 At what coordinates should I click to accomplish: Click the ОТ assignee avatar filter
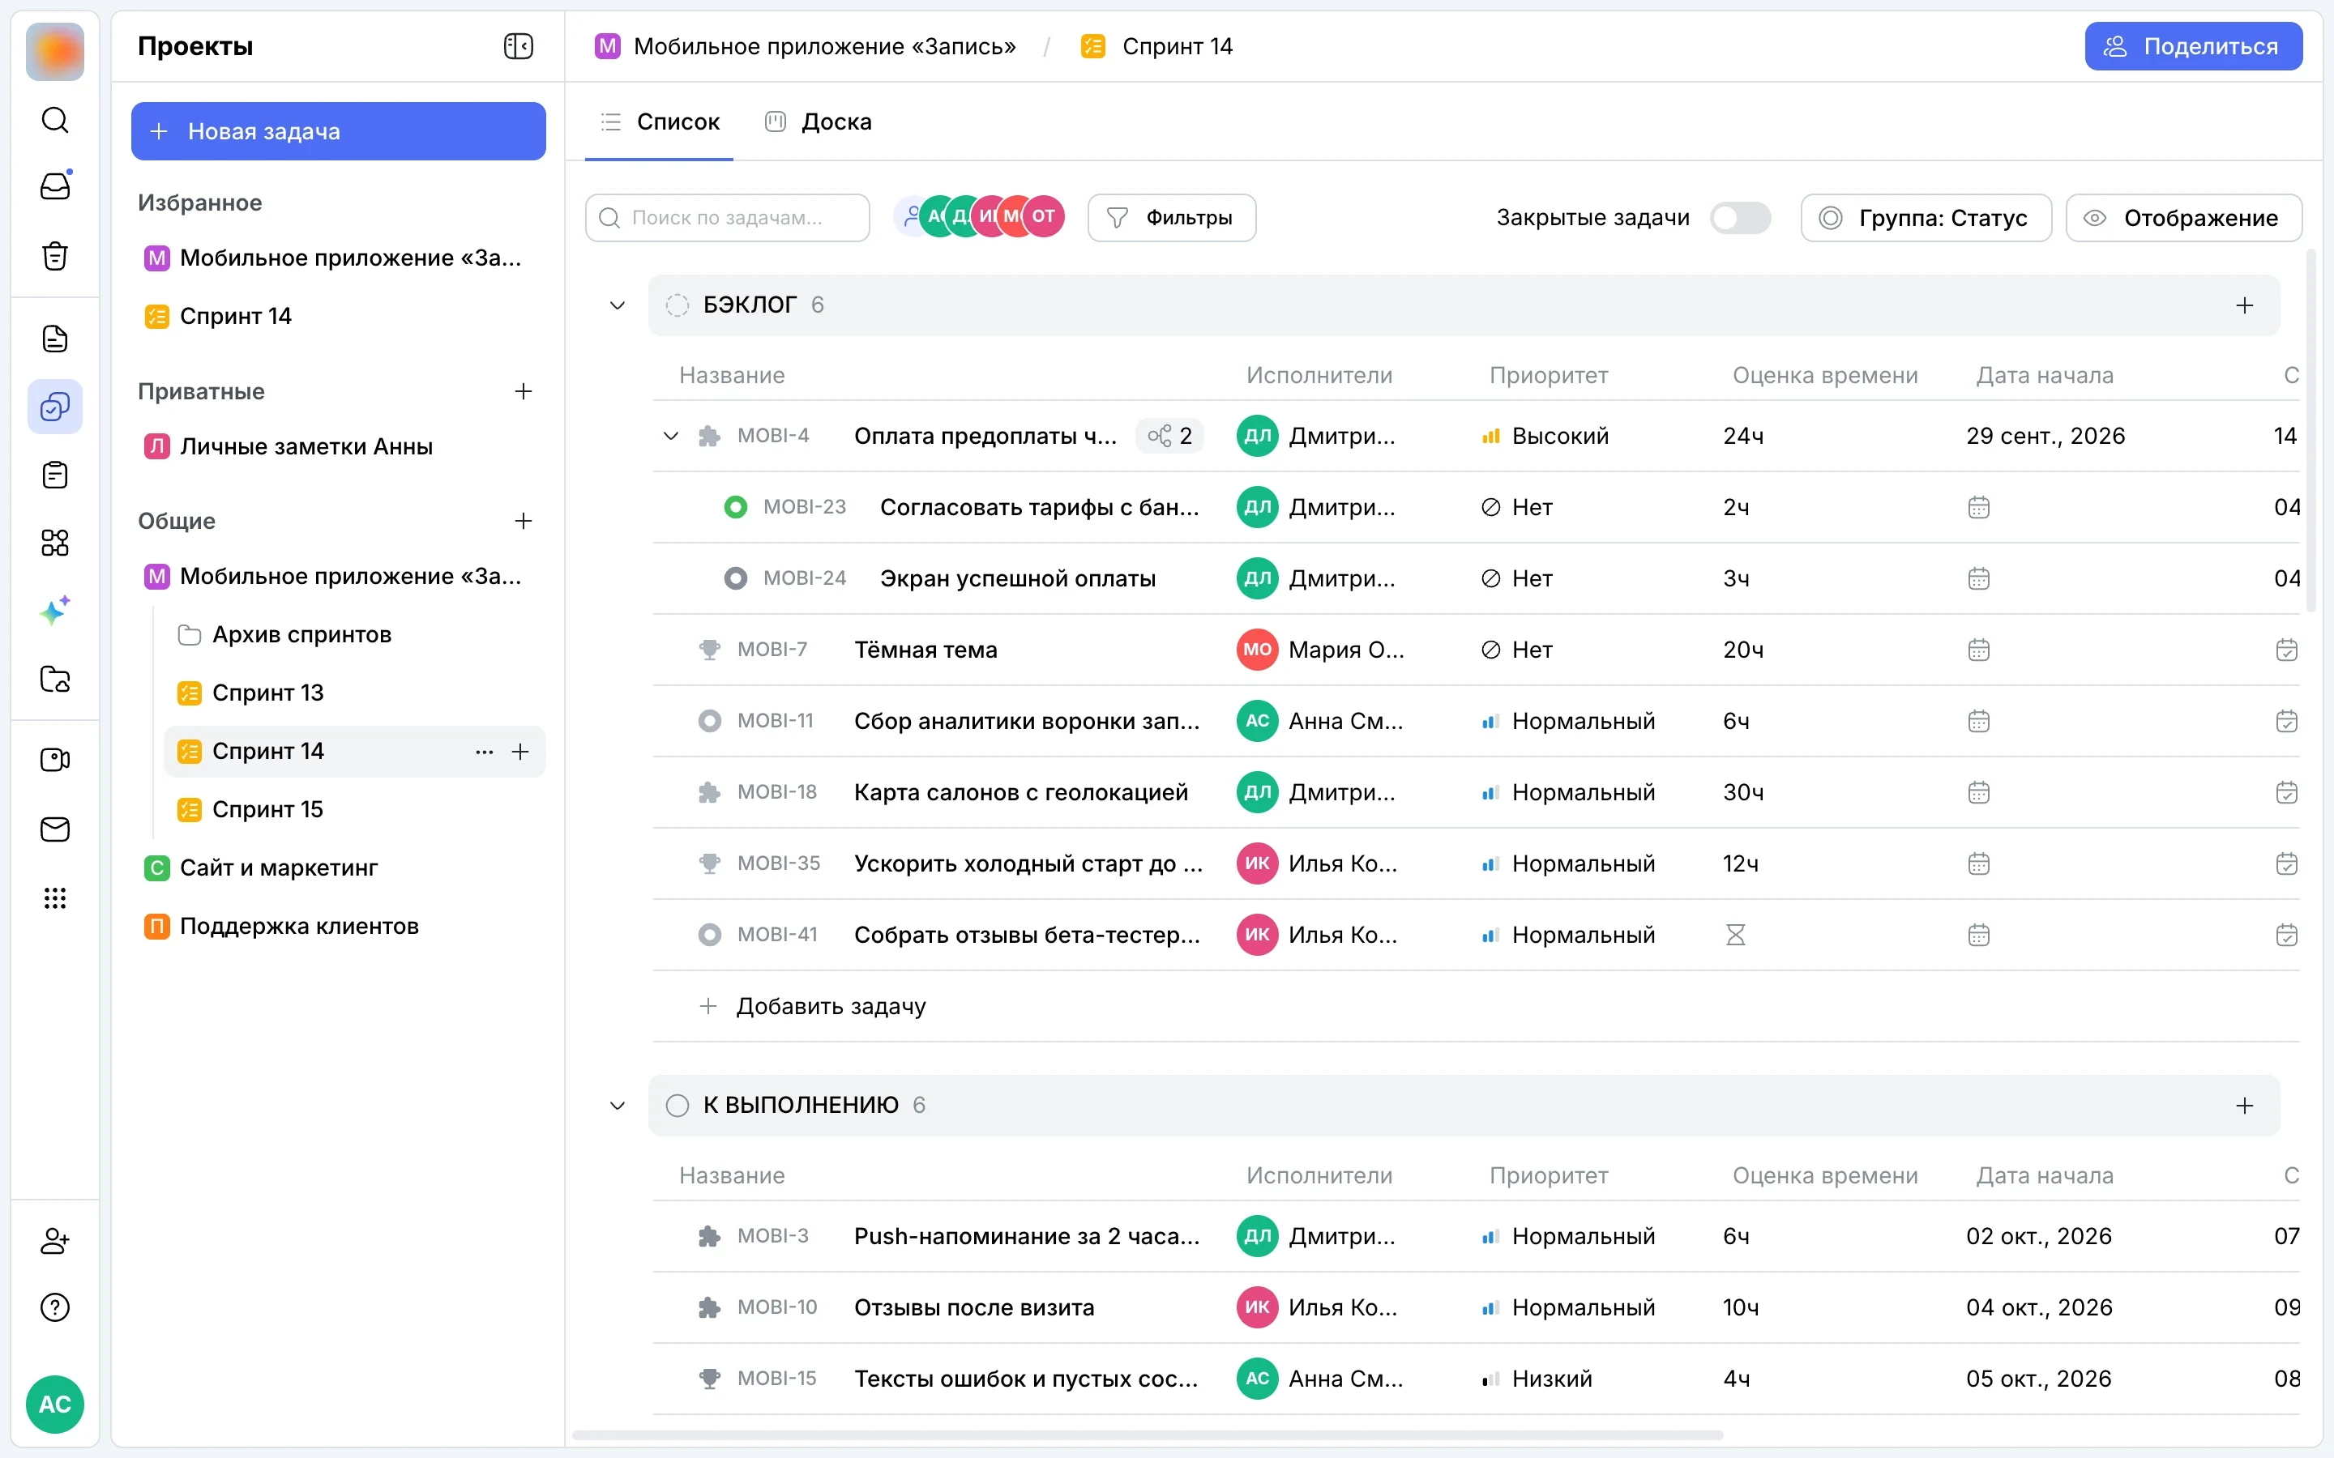[1044, 216]
